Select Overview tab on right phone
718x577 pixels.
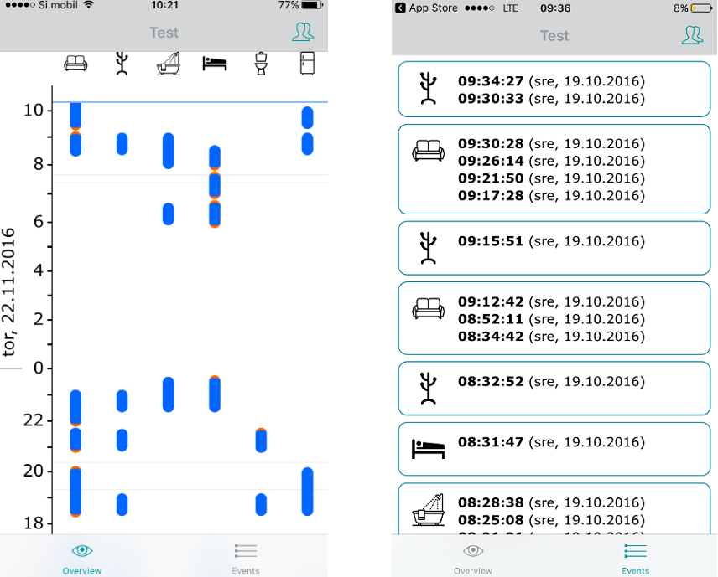473,559
